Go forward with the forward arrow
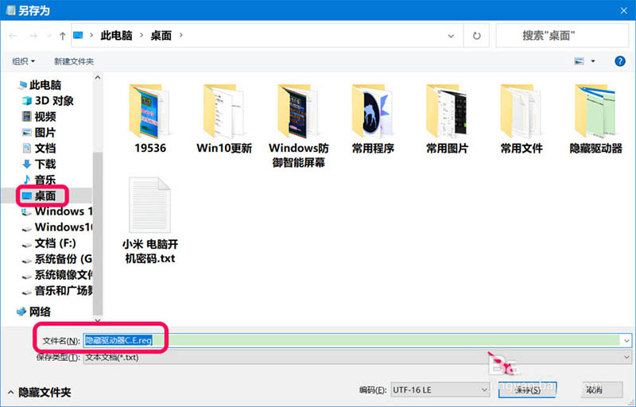Viewport: 636px width, 407px height. point(33,36)
